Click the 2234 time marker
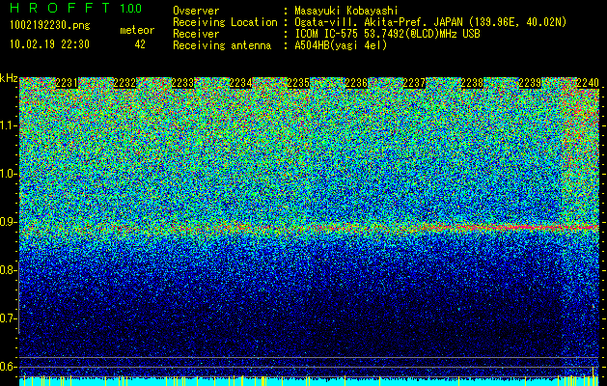Viewport: 607px width, 386px height. [x=240, y=83]
